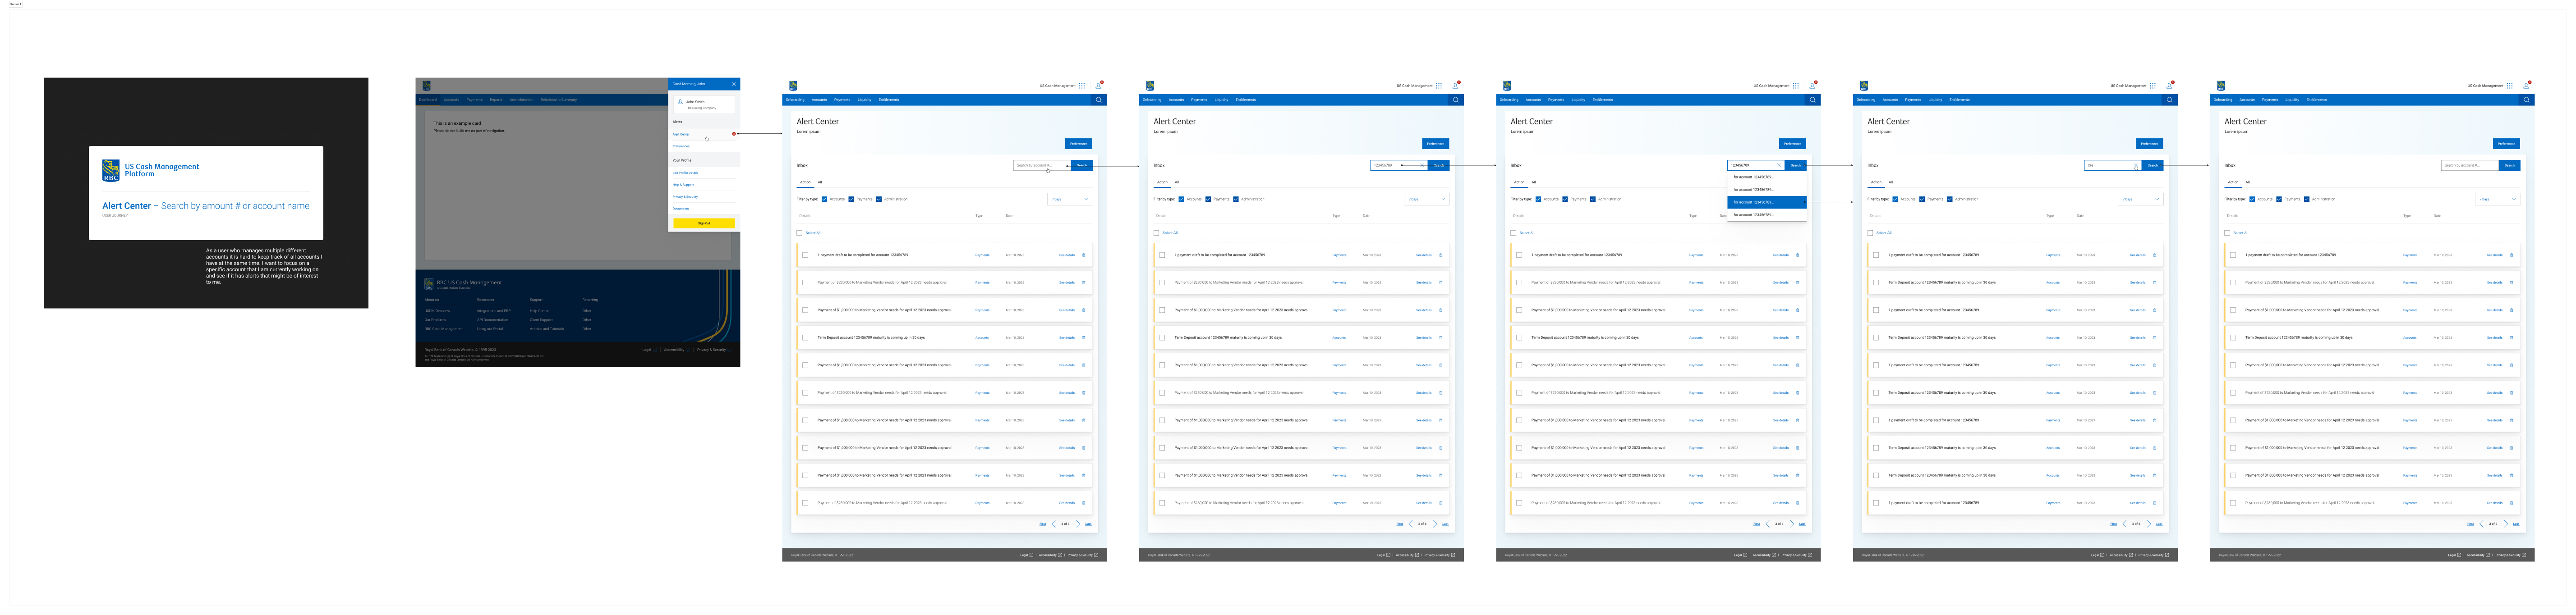Open app grid icon in last Alert Center frame
The image size is (2576, 615).
(2510, 86)
